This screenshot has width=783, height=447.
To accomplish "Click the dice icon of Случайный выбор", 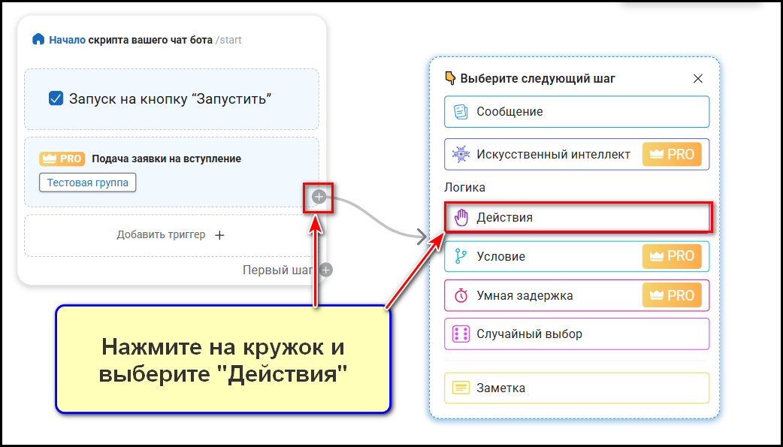I will [x=461, y=334].
